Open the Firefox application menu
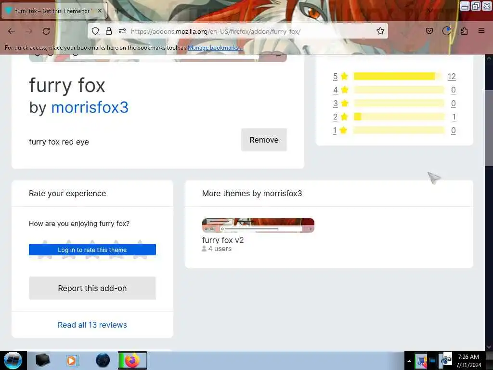Screen dimensions: 493x370 (481, 31)
